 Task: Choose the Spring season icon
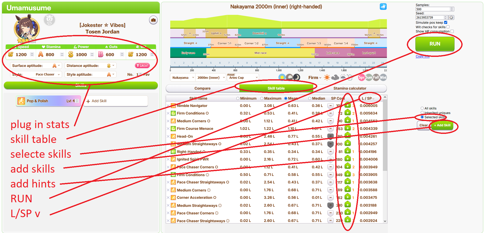tap(361, 77)
